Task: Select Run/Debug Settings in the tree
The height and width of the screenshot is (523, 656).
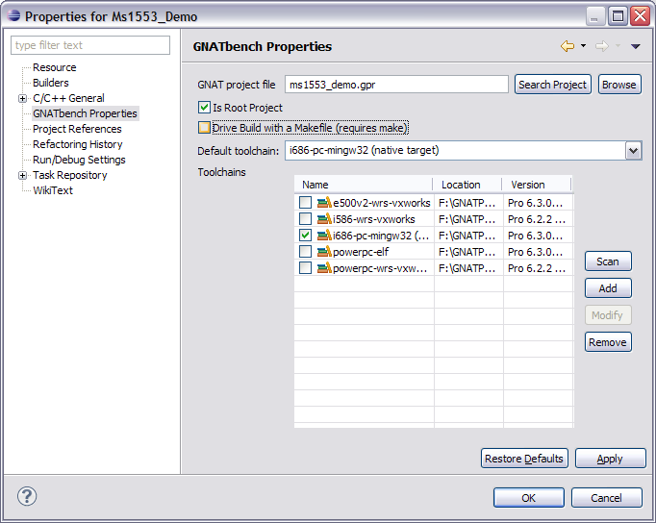Action: point(79,160)
